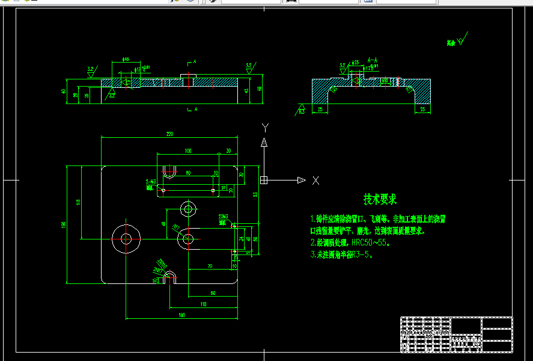Select the lower A section cut marker

coord(192,110)
